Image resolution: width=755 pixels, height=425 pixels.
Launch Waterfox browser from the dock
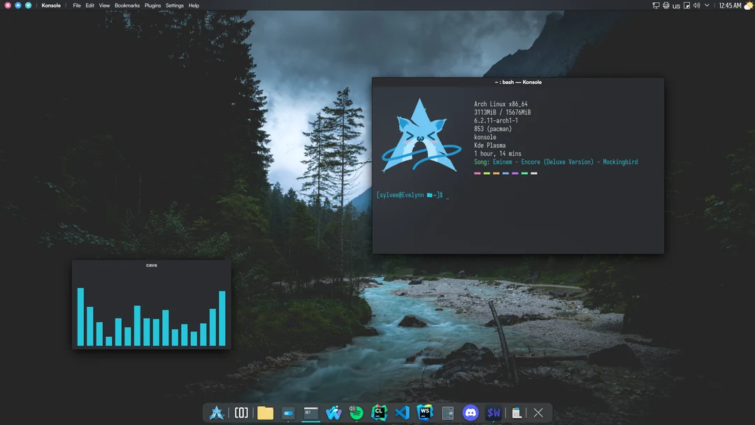pyautogui.click(x=333, y=412)
